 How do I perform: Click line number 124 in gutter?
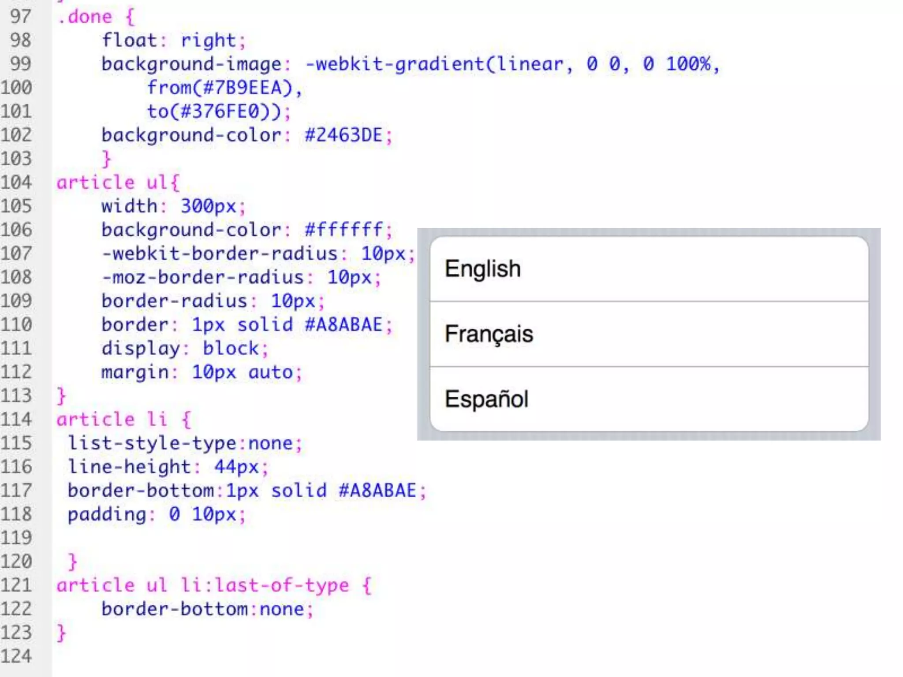17,656
